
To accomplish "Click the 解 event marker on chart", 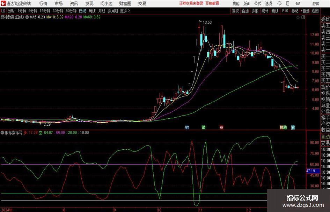I will click(x=293, y=127).
